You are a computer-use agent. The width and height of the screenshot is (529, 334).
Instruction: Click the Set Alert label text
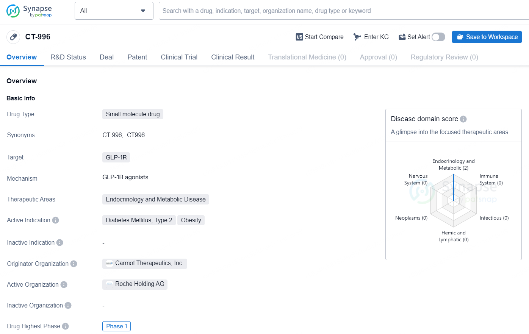(419, 37)
